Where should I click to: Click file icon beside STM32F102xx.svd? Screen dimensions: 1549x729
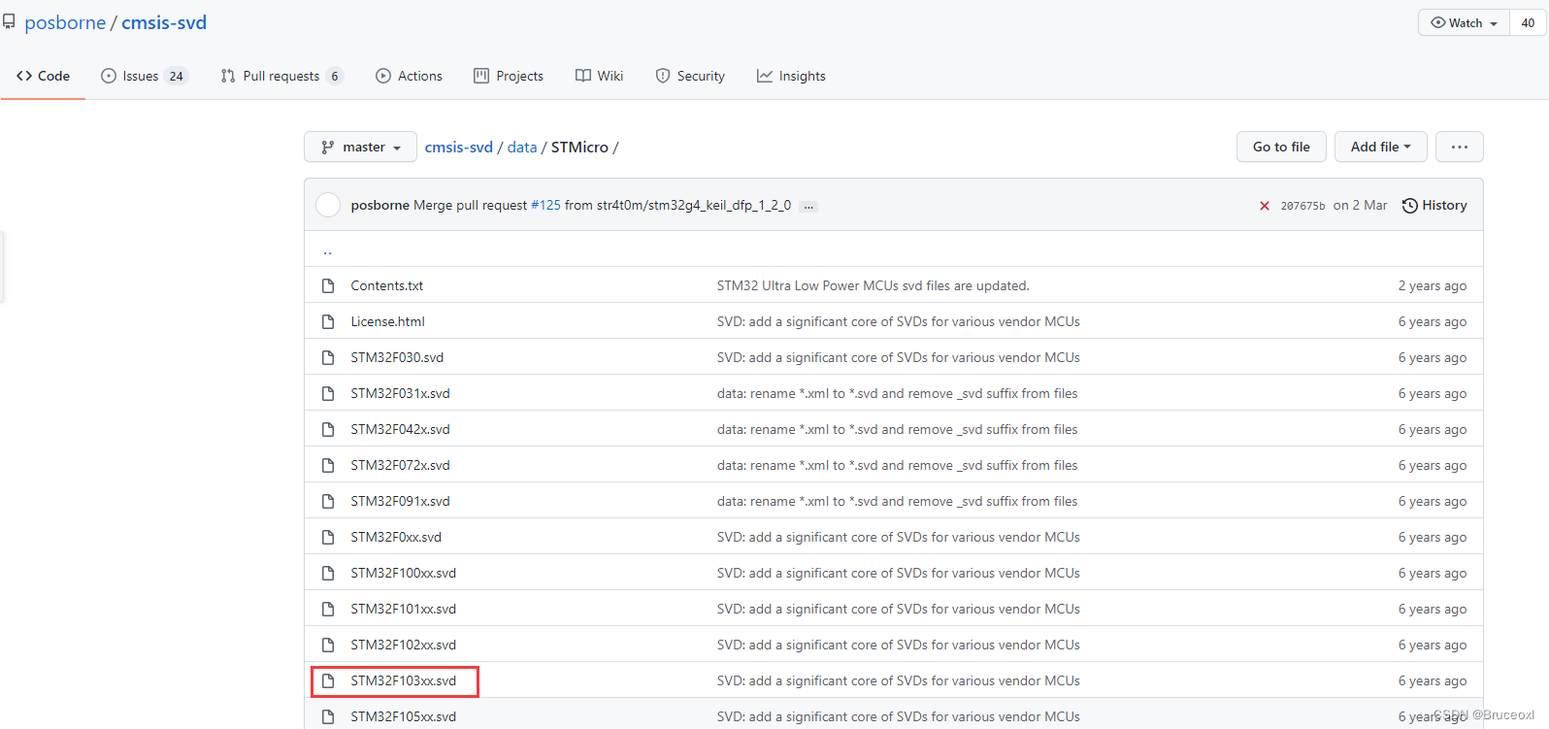(328, 645)
